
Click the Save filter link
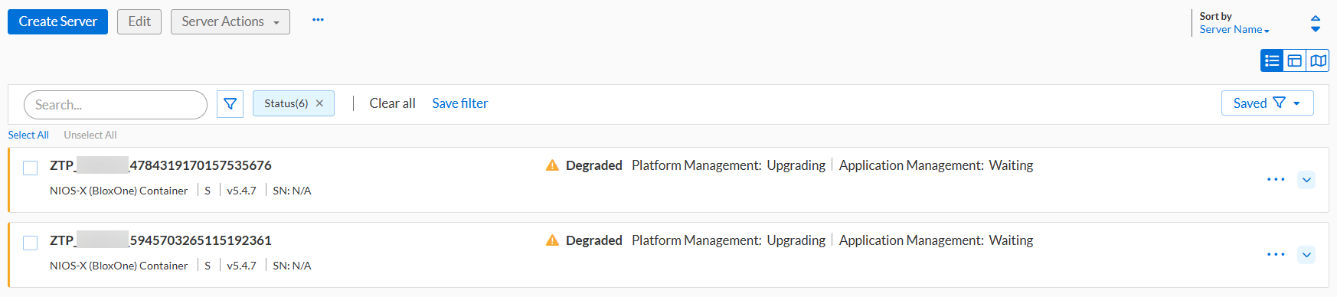(x=459, y=103)
